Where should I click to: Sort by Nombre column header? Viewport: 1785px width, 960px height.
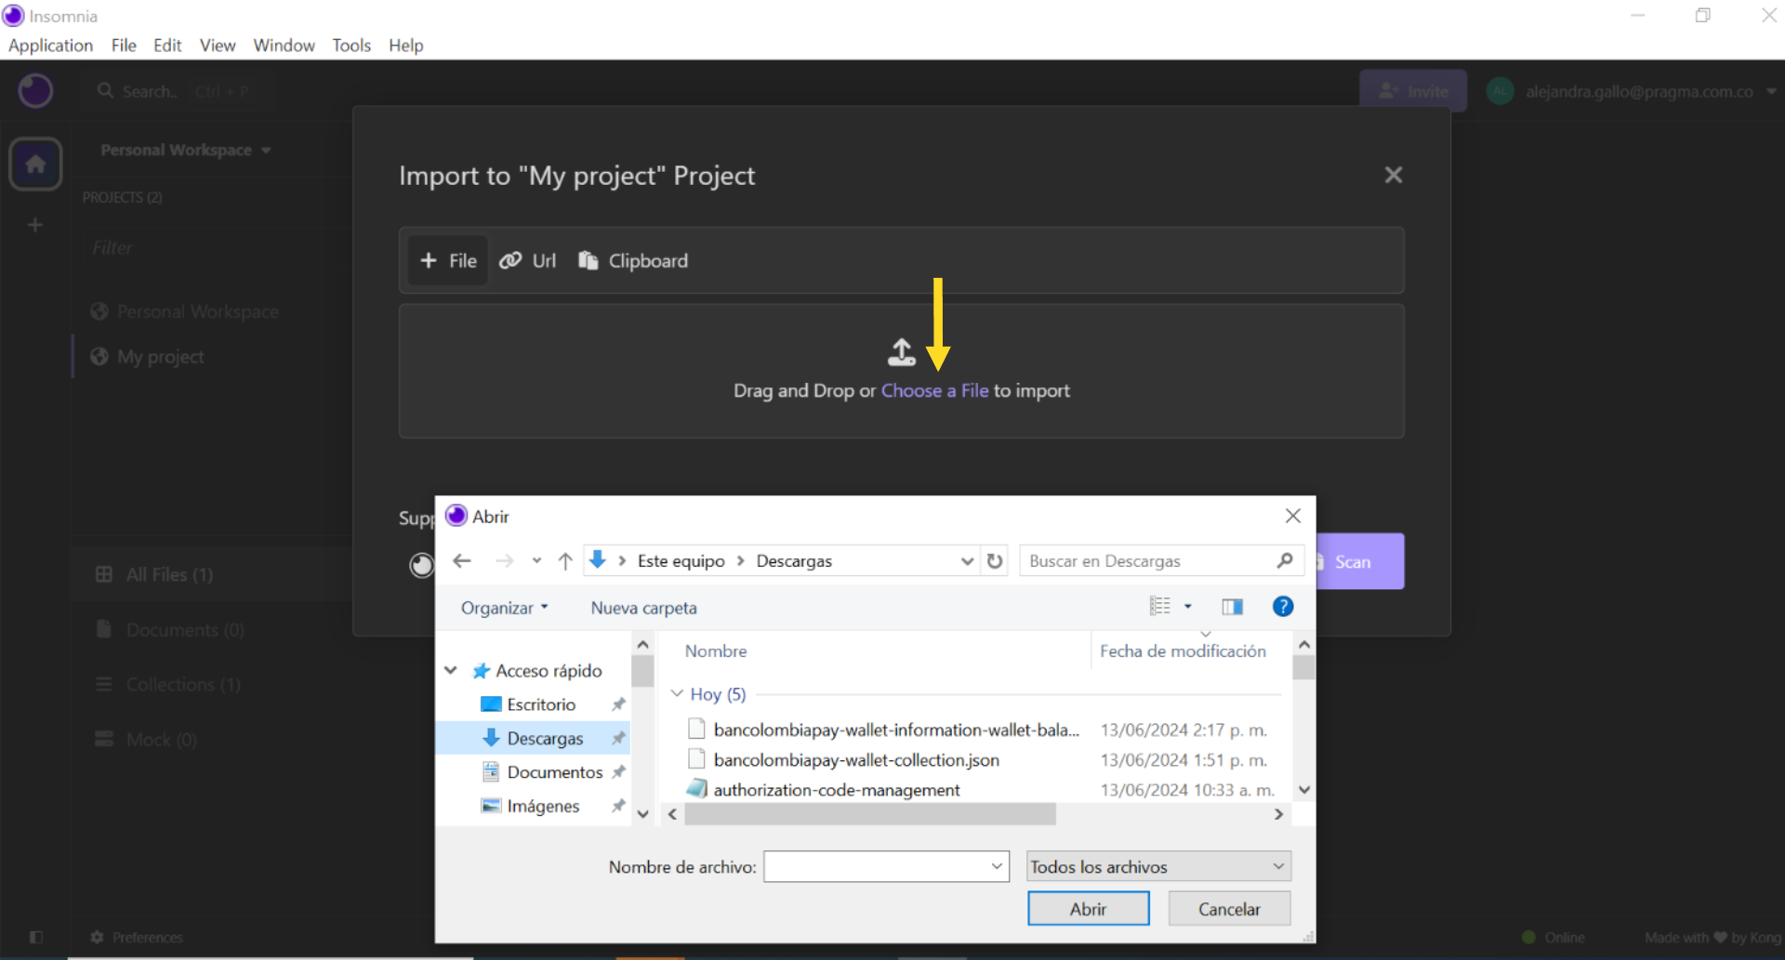click(x=716, y=651)
